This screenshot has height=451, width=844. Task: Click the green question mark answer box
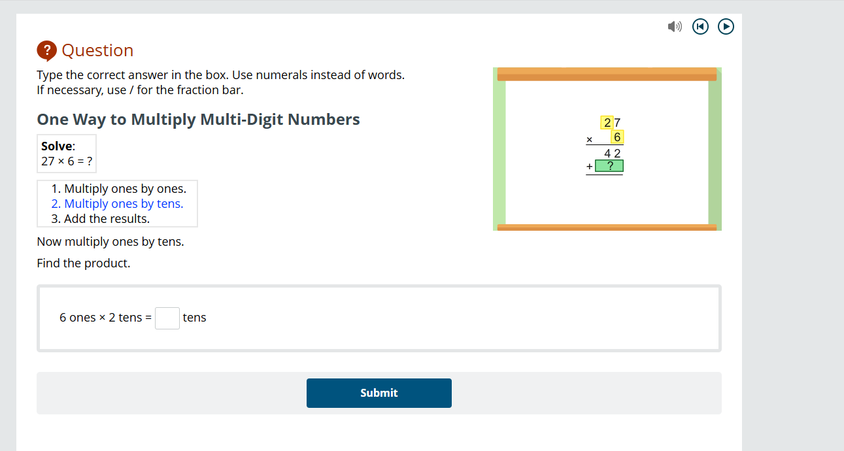coord(610,166)
